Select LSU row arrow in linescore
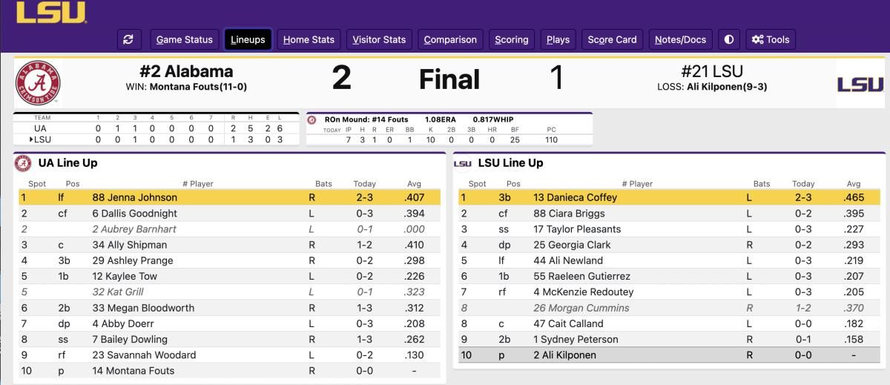Image resolution: width=890 pixels, height=385 pixels. point(32,139)
